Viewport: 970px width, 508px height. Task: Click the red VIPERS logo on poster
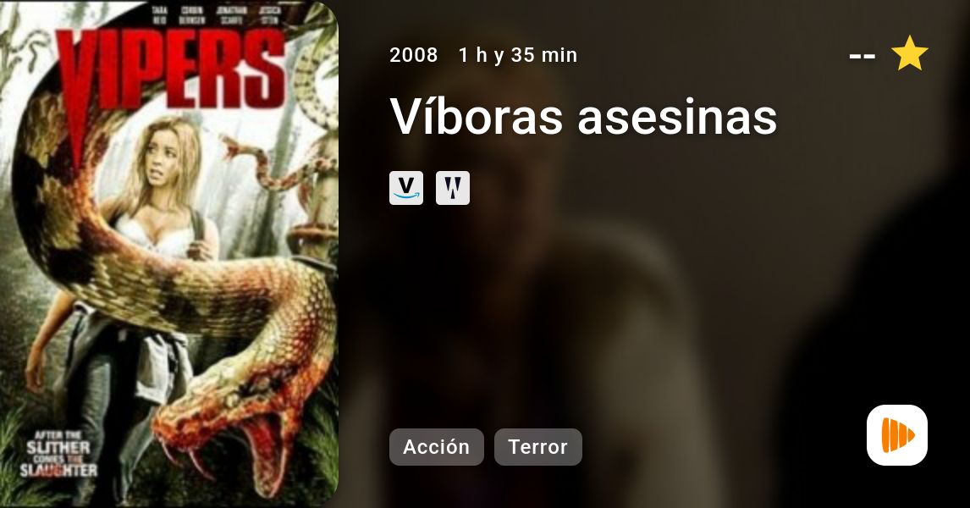click(x=170, y=75)
